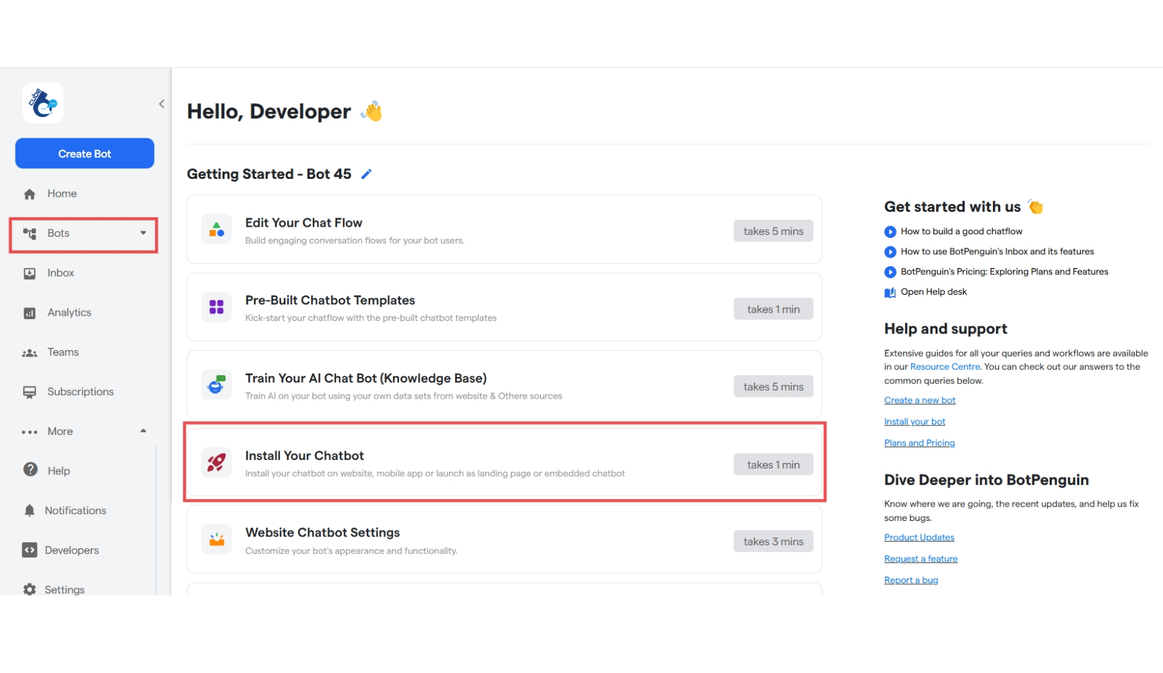This screenshot has width=1163, height=673.
Task: Click 'takes 3 mins' badge on Website Settings
Action: [x=773, y=542]
